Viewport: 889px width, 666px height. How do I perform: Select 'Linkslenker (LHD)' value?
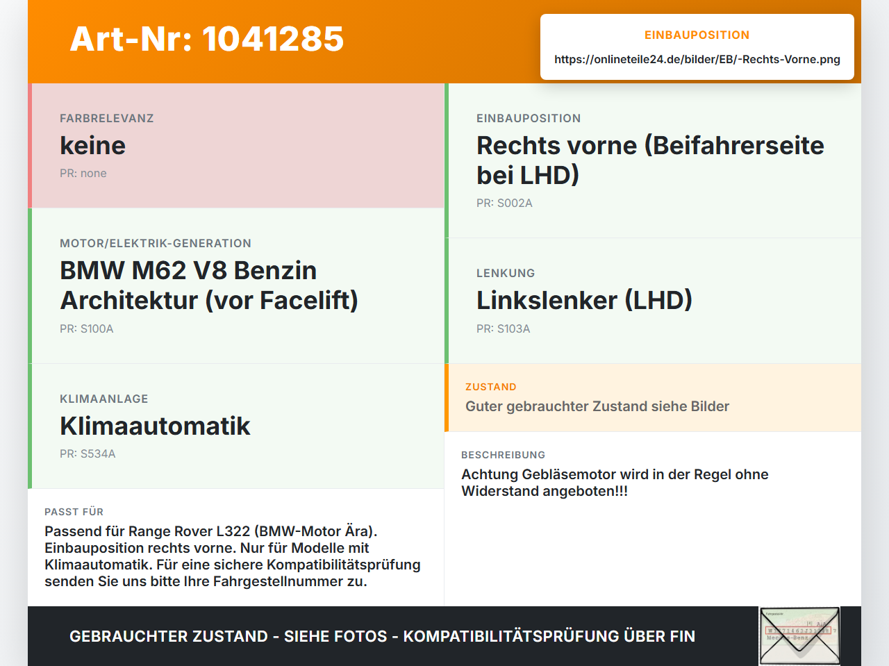[x=584, y=300]
